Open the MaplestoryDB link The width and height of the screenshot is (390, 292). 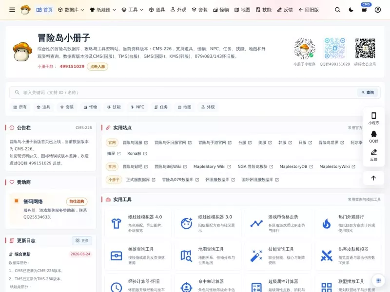point(296,166)
